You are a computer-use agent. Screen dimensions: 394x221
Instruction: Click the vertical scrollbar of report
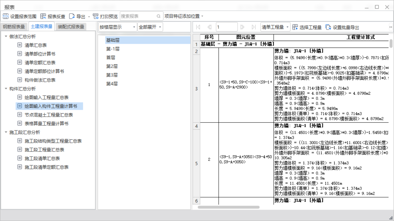click(391, 44)
